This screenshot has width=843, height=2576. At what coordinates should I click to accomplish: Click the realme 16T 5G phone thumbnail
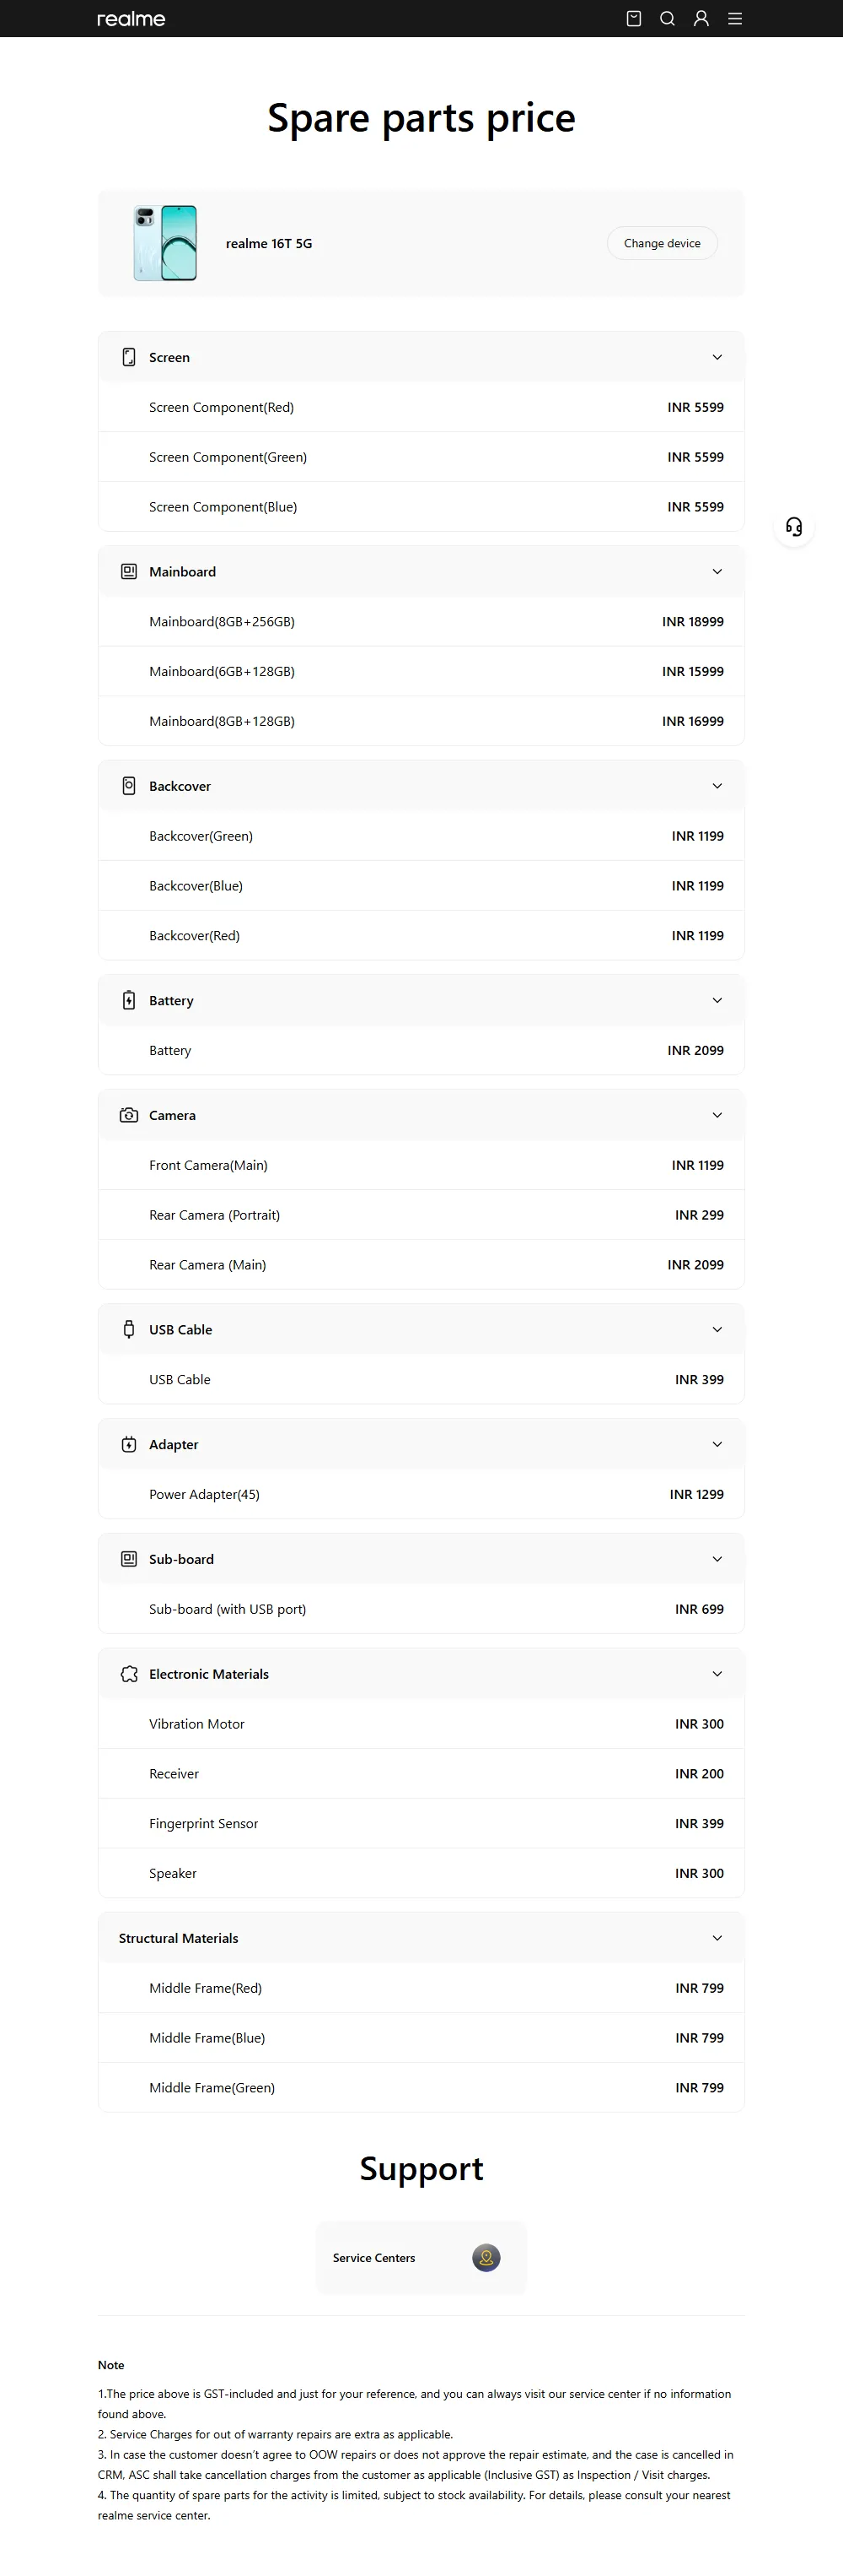pos(166,243)
